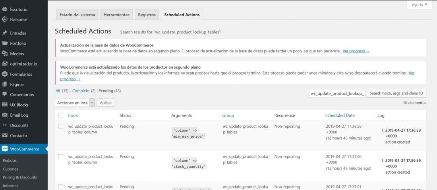This screenshot has width=437, height=190.
Task: Click the Aplicar button
Action: coord(106,103)
